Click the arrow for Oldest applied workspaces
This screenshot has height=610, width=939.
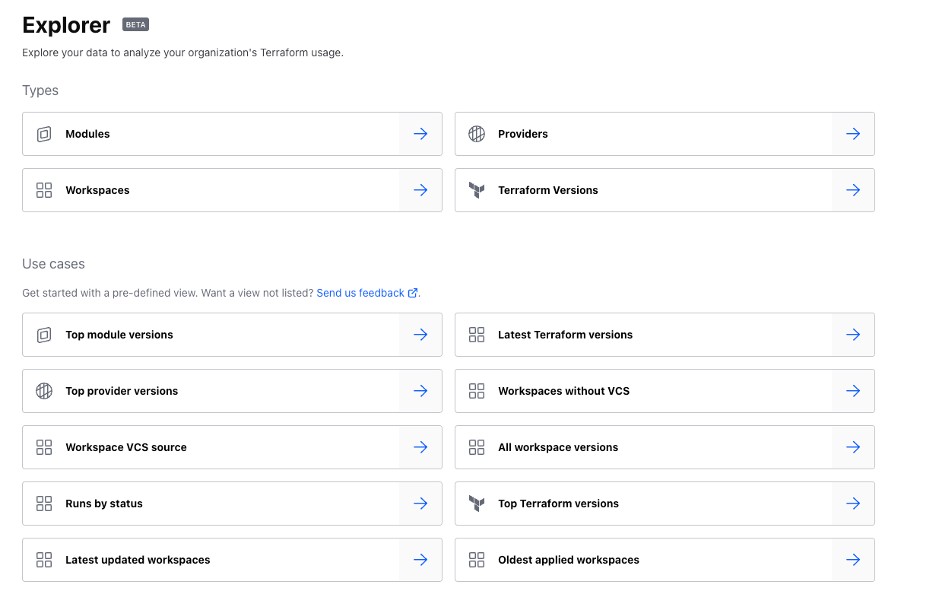point(853,560)
